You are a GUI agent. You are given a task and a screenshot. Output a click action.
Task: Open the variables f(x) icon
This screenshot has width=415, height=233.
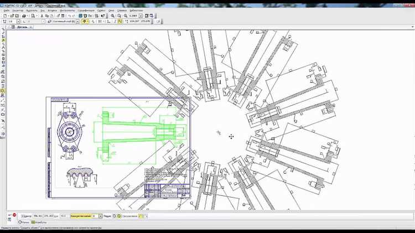tap(90, 16)
